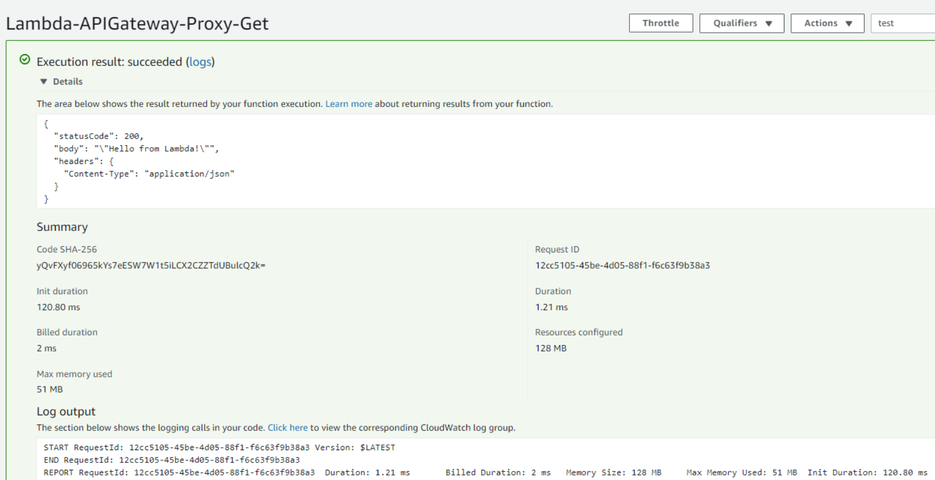Click the Content-Type header line in JSON
This screenshot has height=480, width=935.
coord(149,174)
